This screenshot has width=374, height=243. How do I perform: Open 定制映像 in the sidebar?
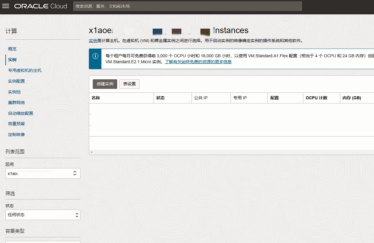tap(16, 134)
